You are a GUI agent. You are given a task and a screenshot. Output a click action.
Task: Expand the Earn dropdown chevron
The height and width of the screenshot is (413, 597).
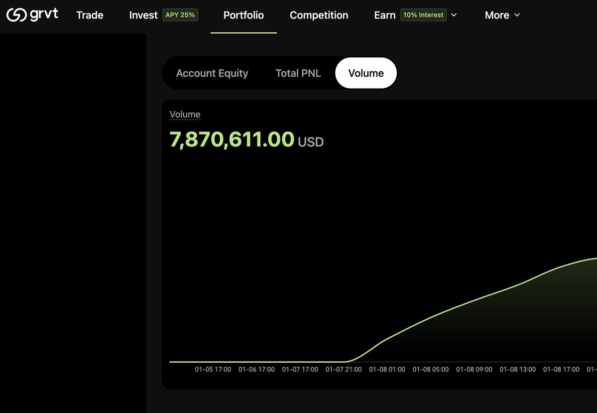coord(454,15)
